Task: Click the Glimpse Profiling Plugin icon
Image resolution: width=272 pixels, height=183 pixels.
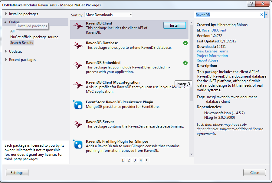Action: coord(78,144)
